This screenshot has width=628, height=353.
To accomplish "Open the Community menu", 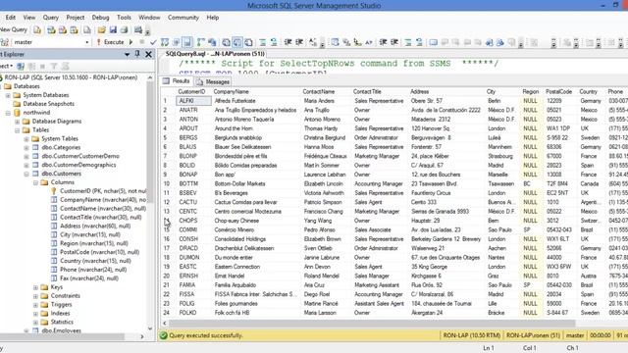I will pos(183,18).
